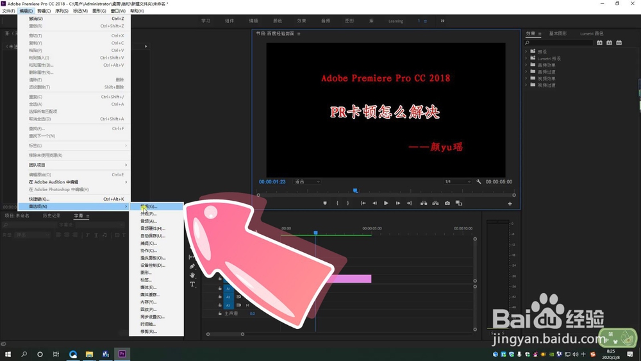The height and width of the screenshot is (361, 641).
Task: Mute track A3 with M button
Action: coord(247,305)
